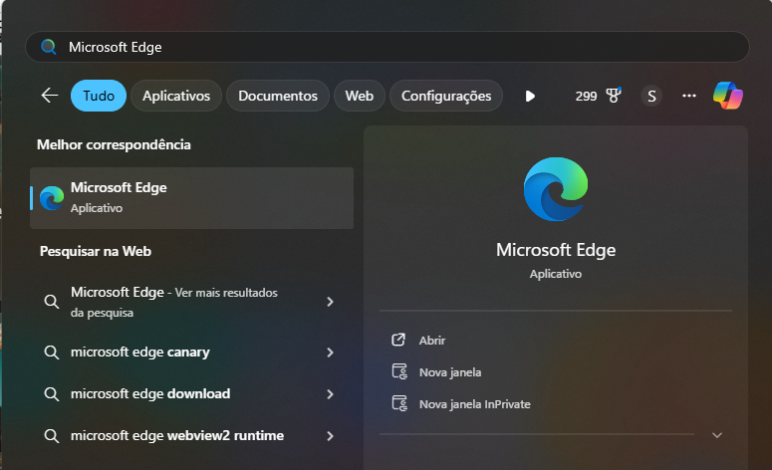
Task: Switch to the Aplicativos tab
Action: click(176, 96)
